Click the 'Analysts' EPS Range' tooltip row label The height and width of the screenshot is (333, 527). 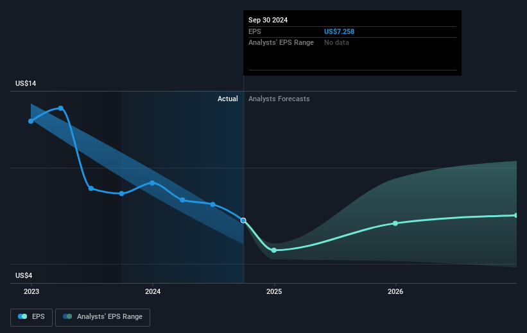point(281,43)
